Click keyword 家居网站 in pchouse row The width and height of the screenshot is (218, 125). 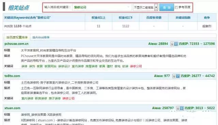[x=50, y=66]
